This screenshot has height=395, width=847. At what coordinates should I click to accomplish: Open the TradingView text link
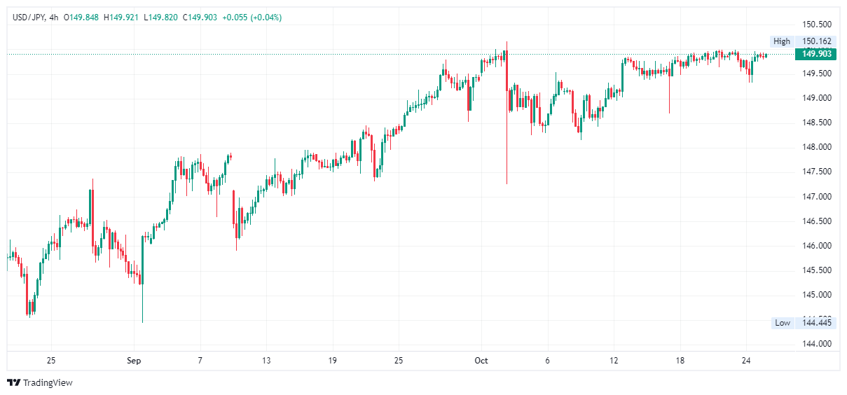(48, 382)
